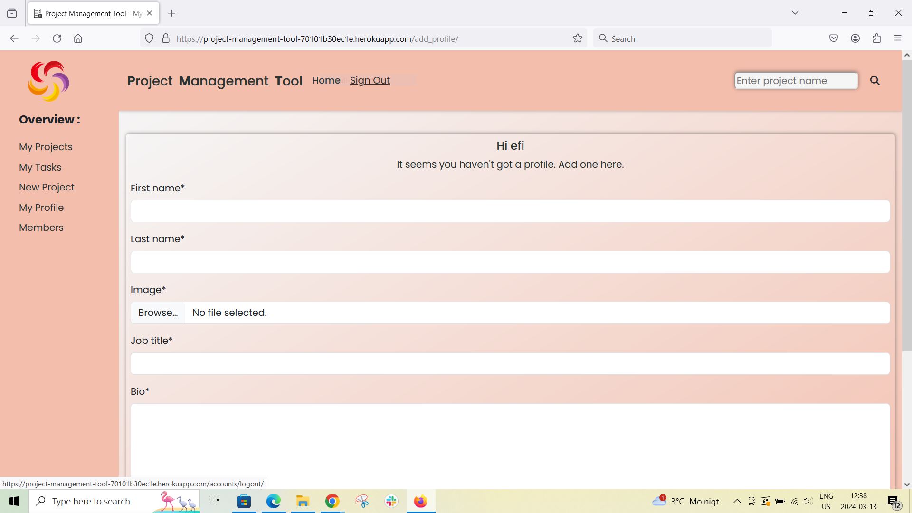Save page to Pocket via its icon

click(x=834, y=38)
